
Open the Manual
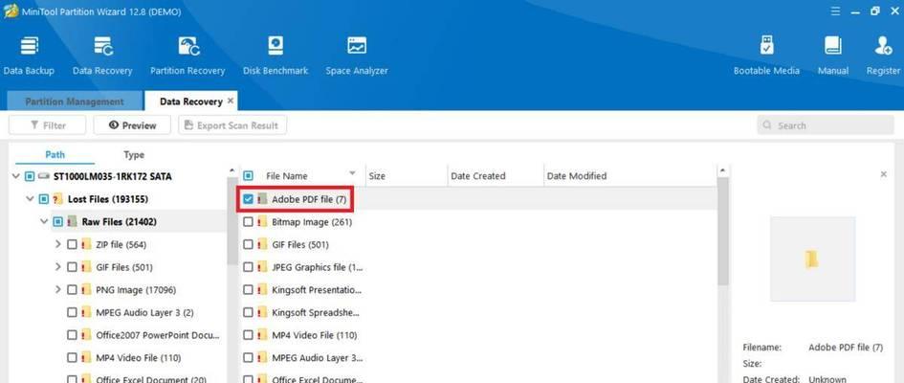pos(833,56)
